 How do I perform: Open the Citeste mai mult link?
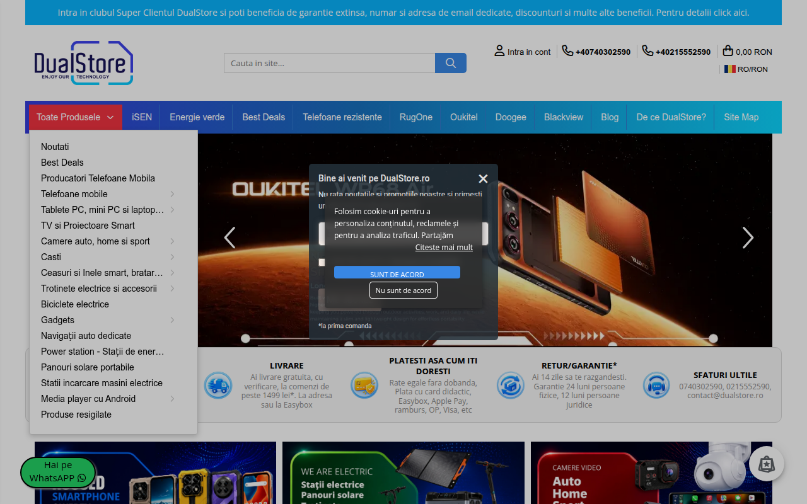pyautogui.click(x=444, y=248)
